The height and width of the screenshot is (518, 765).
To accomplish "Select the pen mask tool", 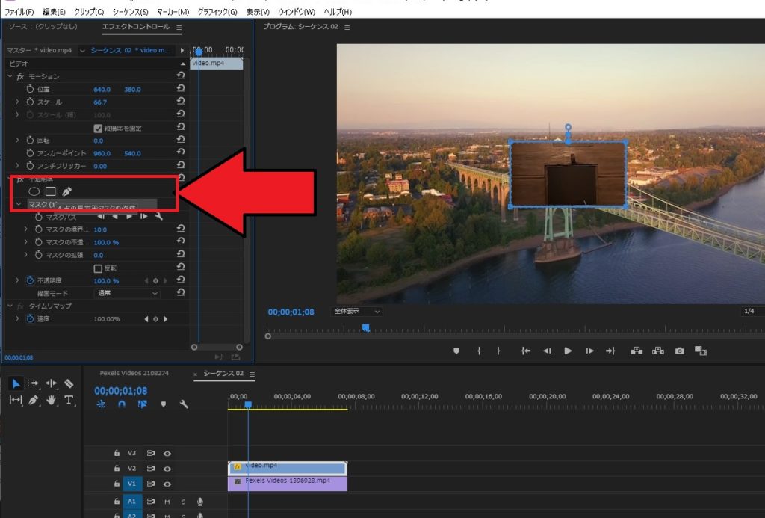I will [66, 191].
